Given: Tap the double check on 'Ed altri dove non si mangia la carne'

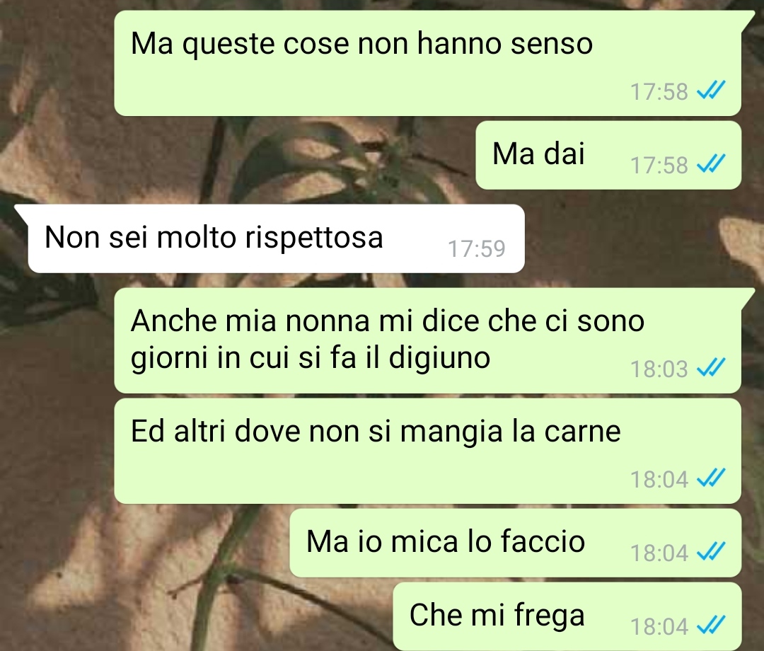Looking at the screenshot, I should click(712, 478).
